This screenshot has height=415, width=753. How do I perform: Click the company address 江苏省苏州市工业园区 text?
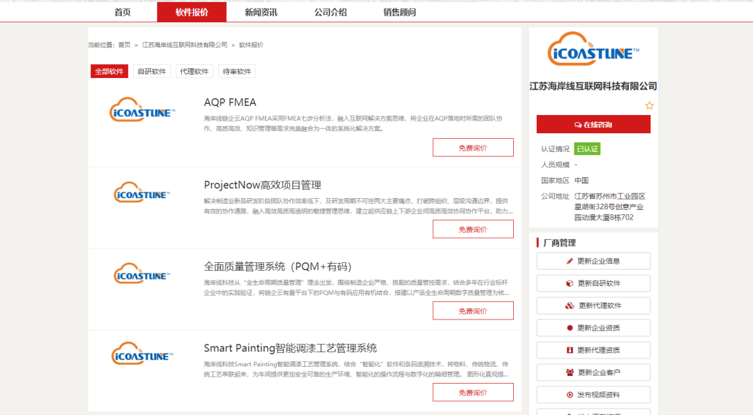(610, 207)
